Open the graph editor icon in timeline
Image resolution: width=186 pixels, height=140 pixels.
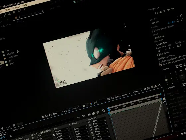pos(103,111)
